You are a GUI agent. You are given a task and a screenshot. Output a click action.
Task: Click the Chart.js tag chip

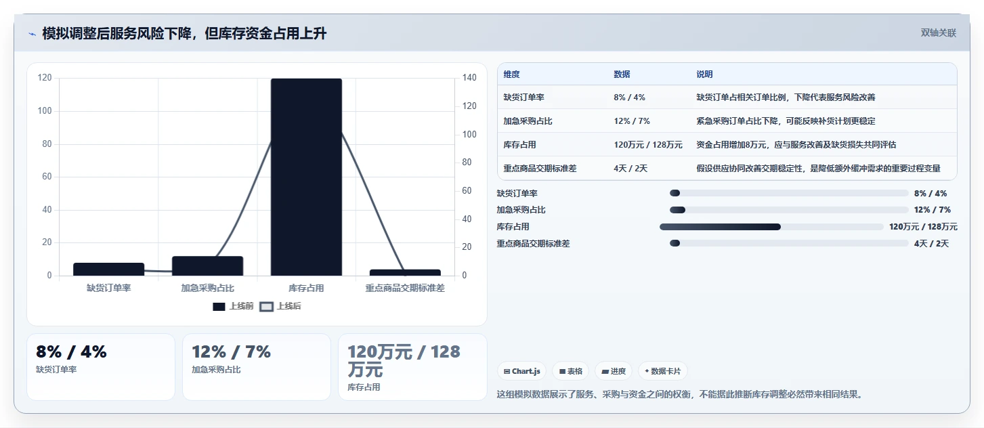point(522,371)
